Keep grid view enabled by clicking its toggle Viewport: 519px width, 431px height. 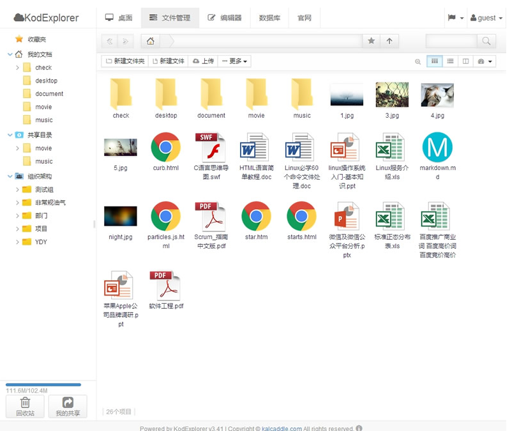tap(435, 61)
